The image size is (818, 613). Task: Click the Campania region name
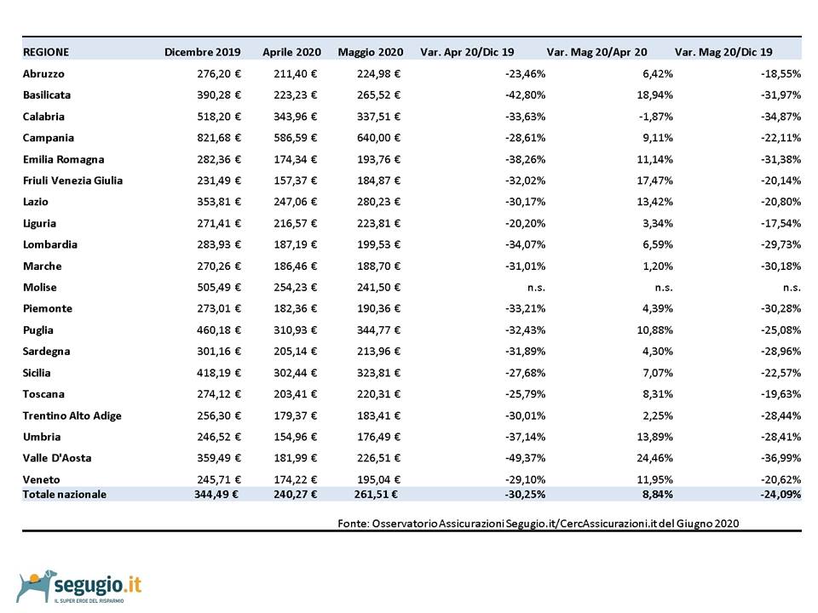coord(49,138)
